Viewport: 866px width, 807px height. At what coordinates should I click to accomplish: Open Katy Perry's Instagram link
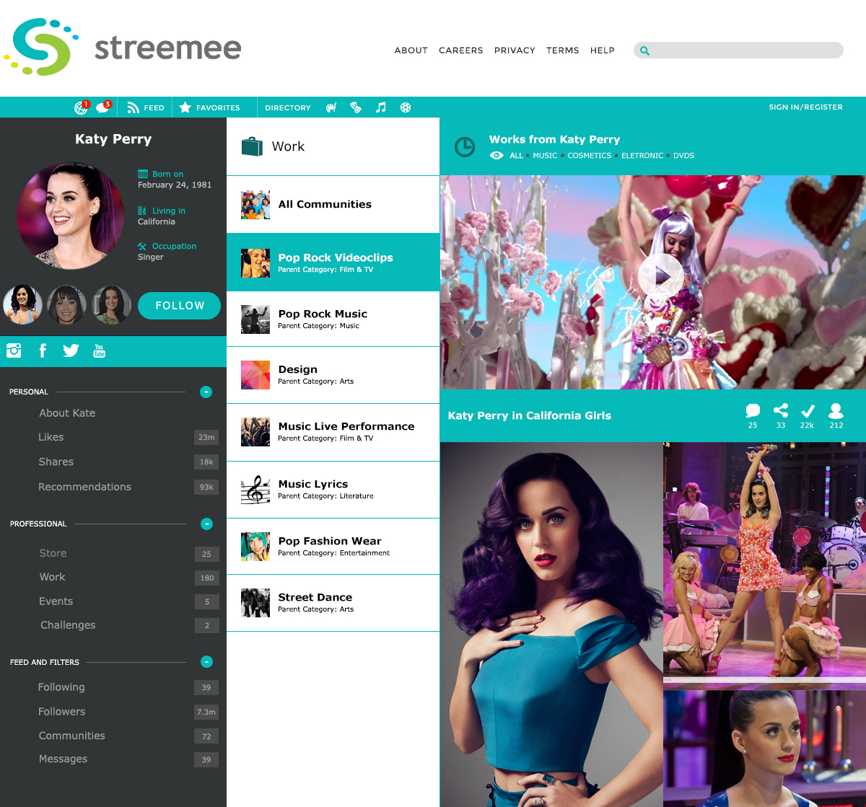pyautogui.click(x=14, y=350)
